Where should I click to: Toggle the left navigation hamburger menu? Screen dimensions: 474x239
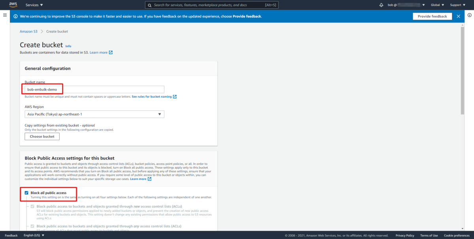tap(5, 15)
